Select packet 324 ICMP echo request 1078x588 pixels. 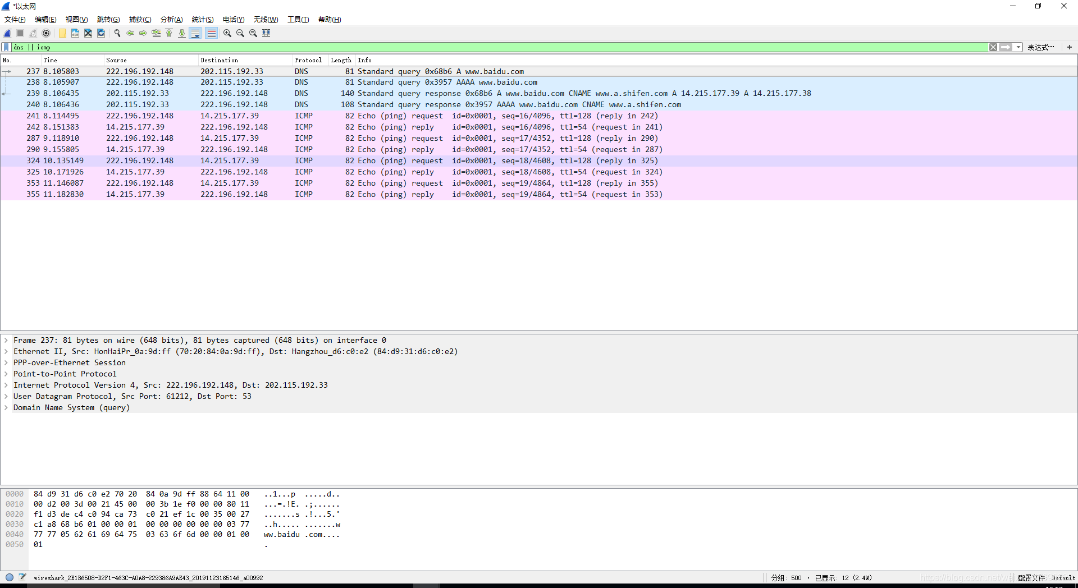[539, 161]
